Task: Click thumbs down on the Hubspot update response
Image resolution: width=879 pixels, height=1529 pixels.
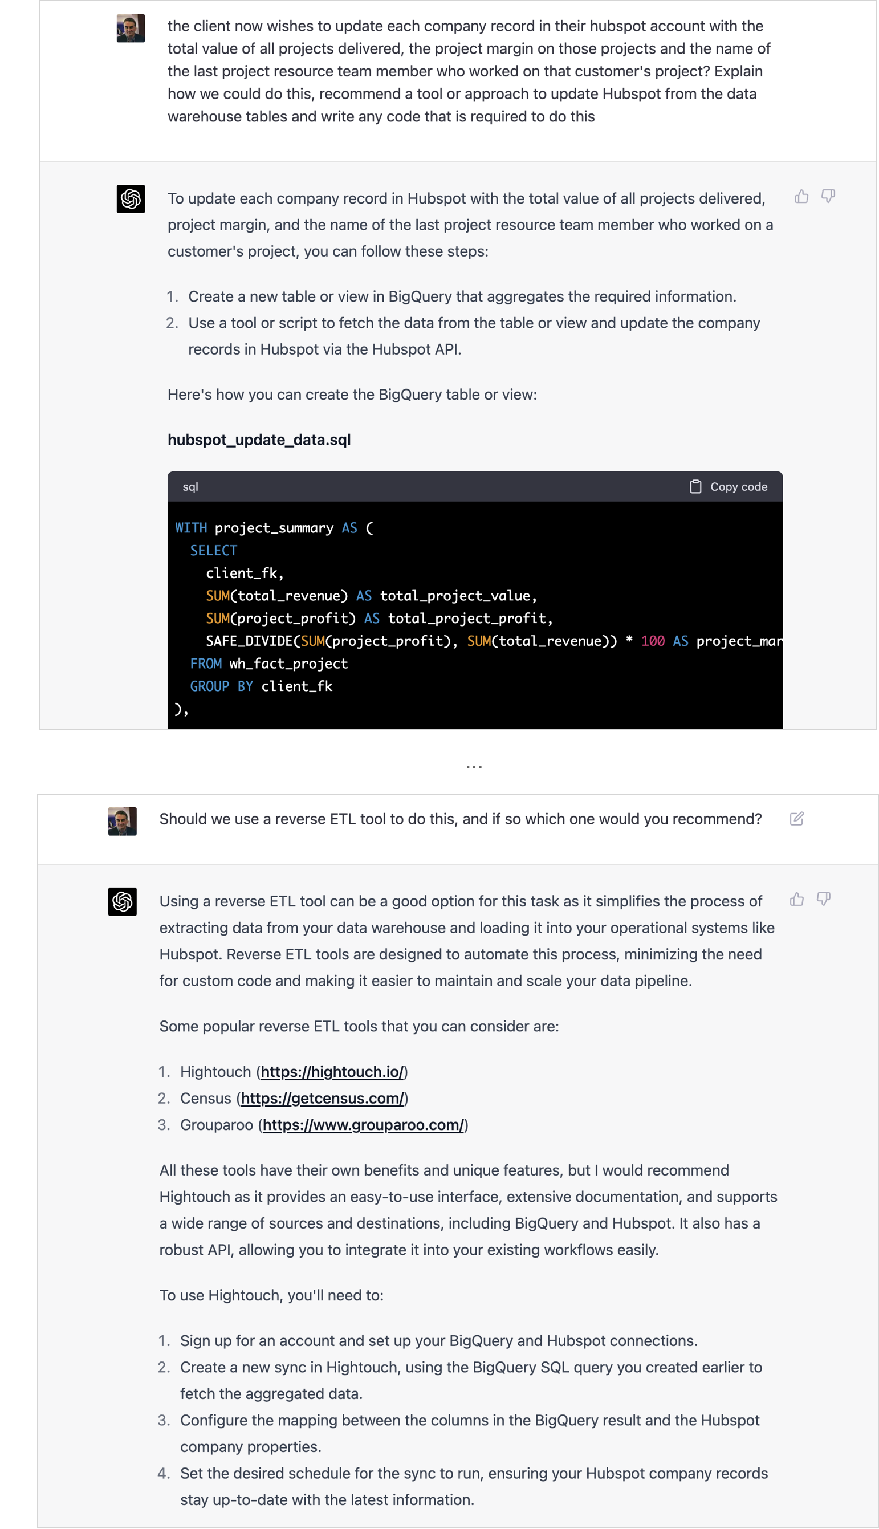Action: tap(828, 196)
